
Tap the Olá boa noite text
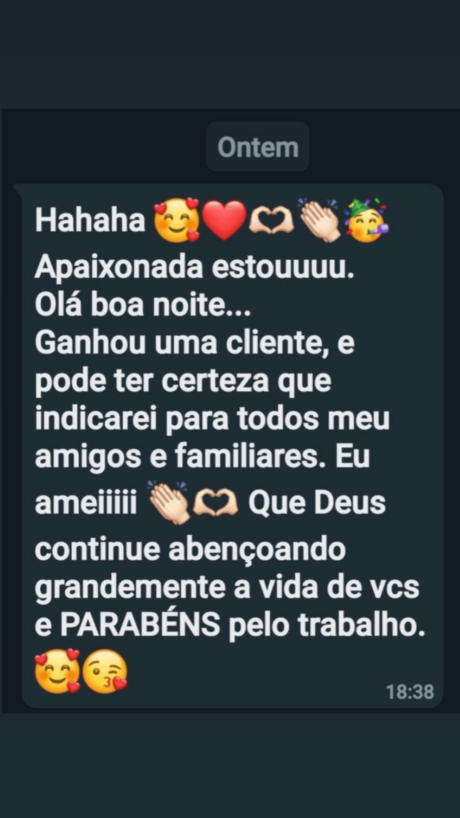point(143,305)
